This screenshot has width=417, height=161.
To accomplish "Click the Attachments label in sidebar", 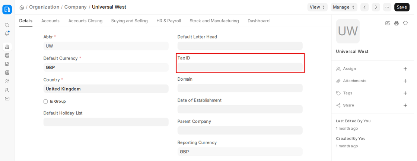I will pyautogui.click(x=354, y=81).
